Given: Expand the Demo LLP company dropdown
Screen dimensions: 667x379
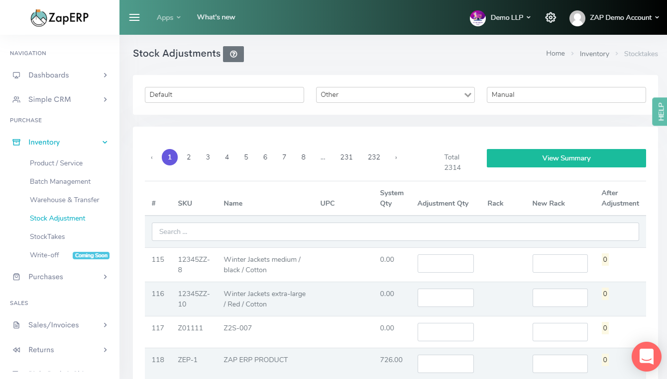Looking at the screenshot, I should [x=511, y=17].
